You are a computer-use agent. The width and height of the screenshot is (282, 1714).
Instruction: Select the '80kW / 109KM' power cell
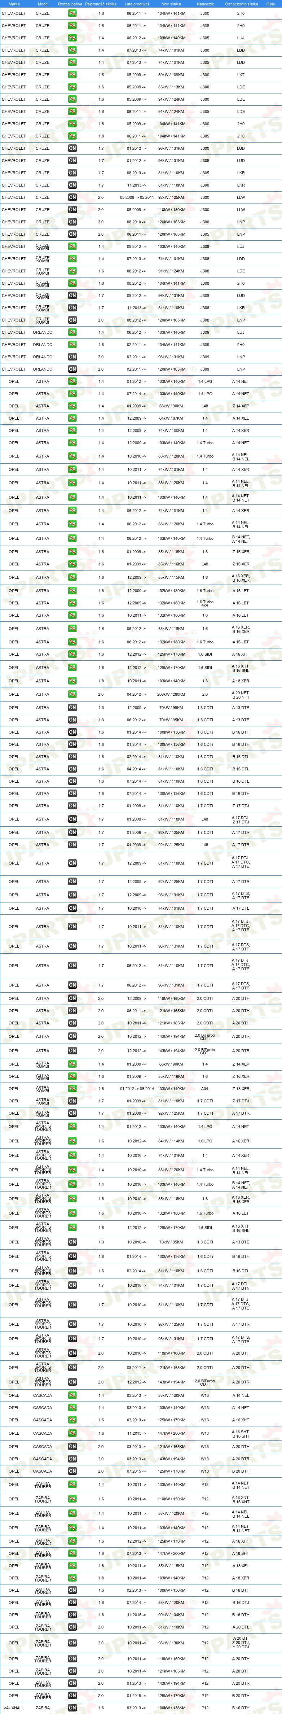coord(171,75)
